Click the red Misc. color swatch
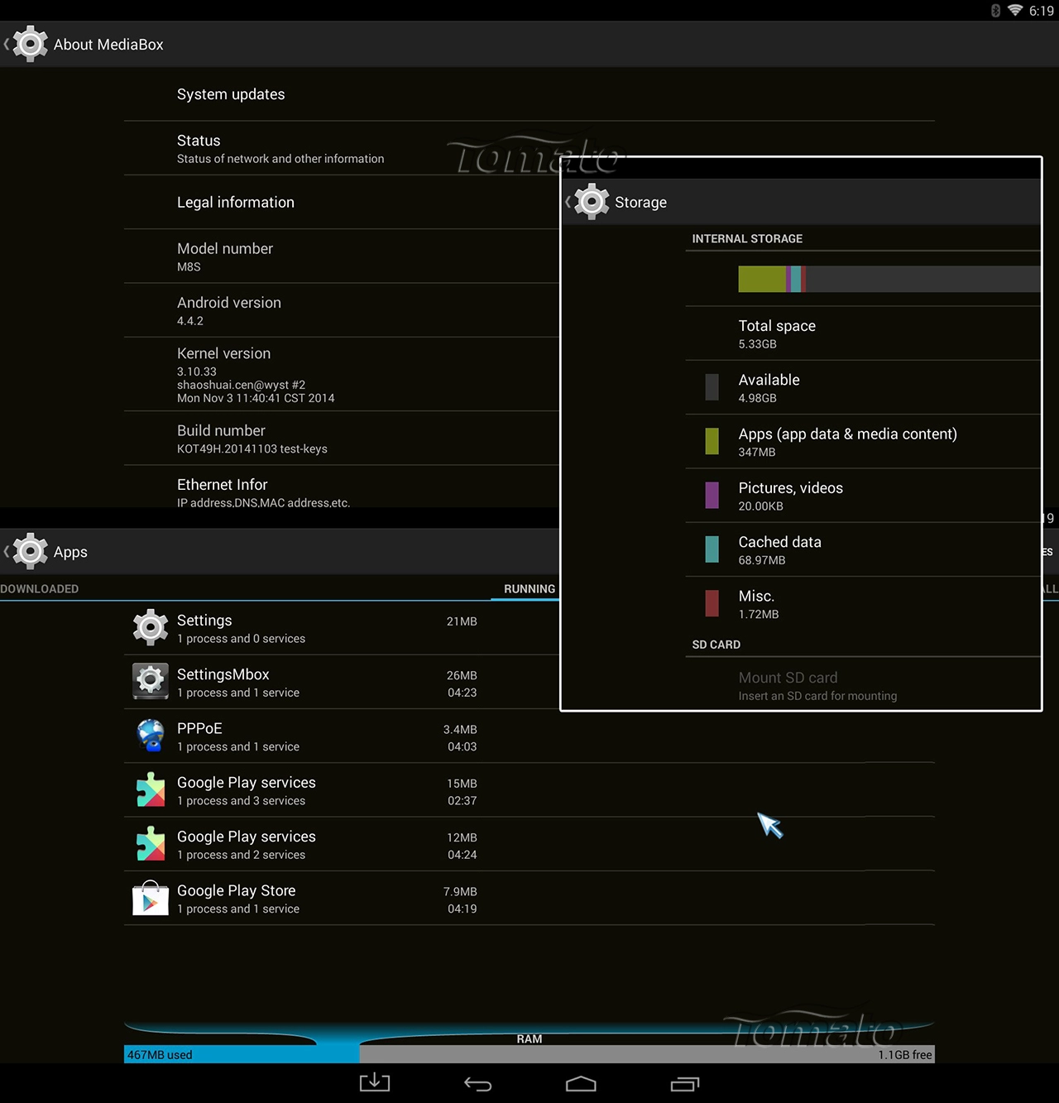This screenshot has height=1103, width=1059. (x=712, y=603)
